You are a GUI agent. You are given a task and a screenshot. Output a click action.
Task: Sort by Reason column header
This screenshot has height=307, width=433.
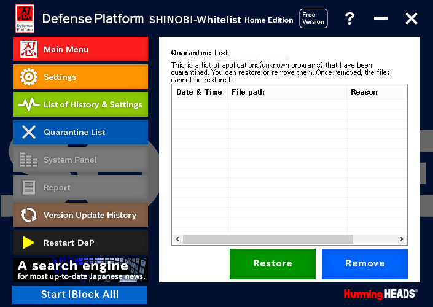click(377, 92)
